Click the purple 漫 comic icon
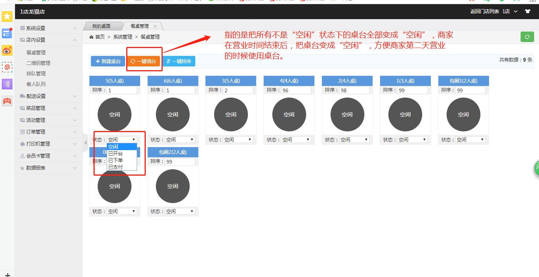Image resolution: width=539 pixels, height=277 pixels. pos(8,84)
